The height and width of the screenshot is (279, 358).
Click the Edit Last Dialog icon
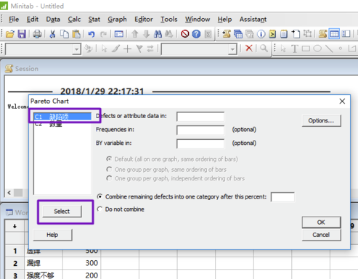click(118, 34)
